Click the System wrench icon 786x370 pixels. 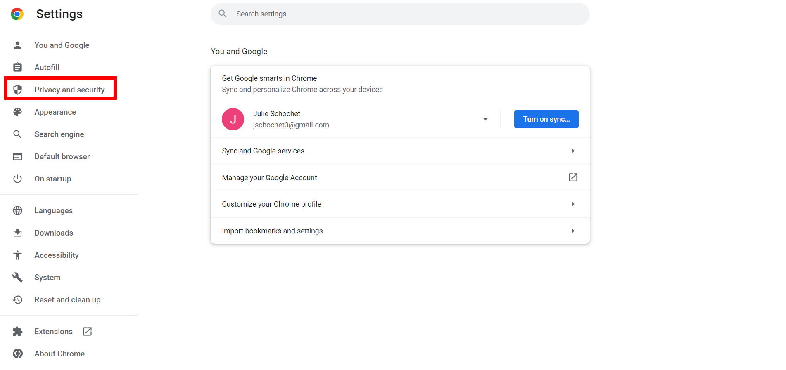pyautogui.click(x=17, y=277)
